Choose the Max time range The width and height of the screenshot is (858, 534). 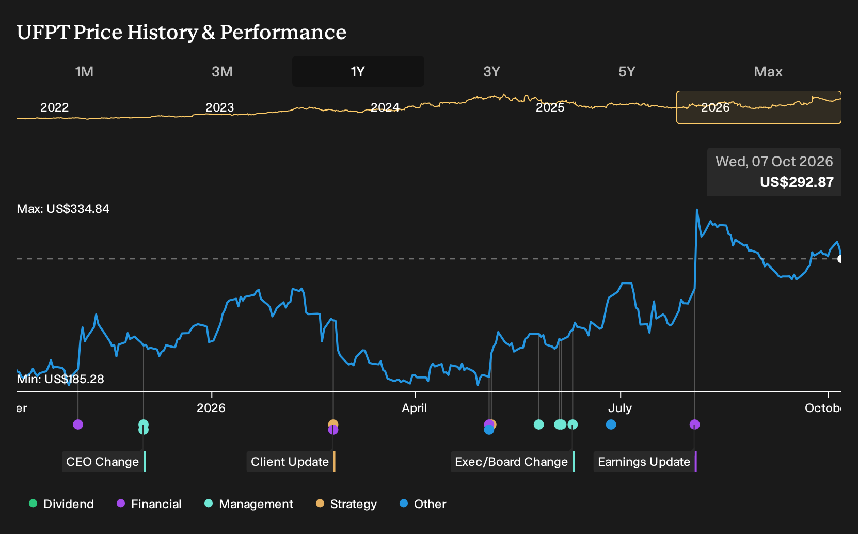click(768, 71)
